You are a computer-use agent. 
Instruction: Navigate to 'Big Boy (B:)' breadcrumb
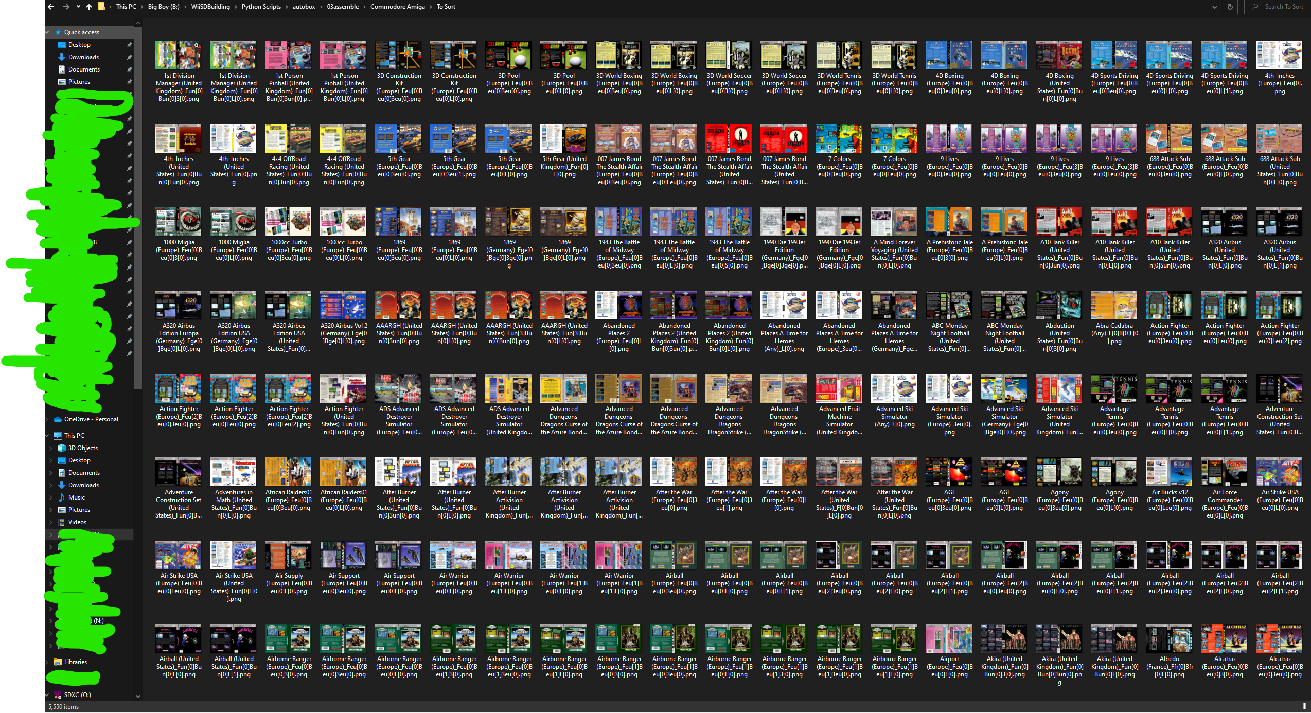164,7
